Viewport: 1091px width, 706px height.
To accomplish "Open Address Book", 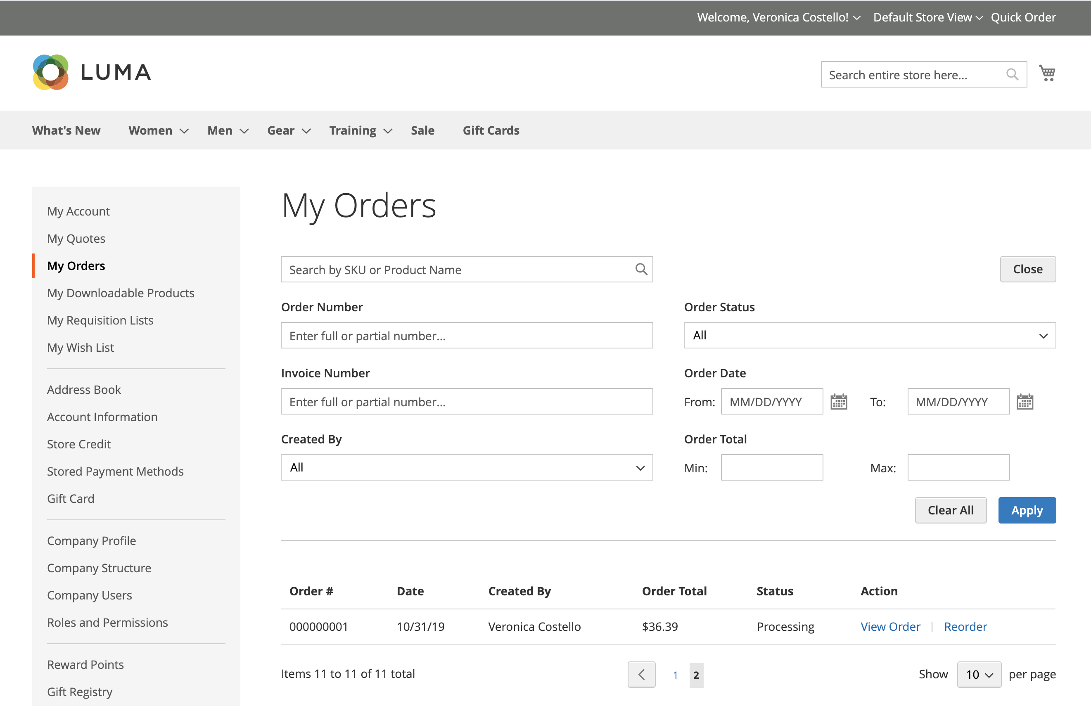I will [x=84, y=390].
